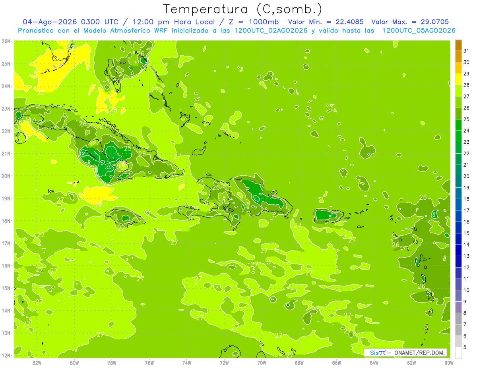Click the 70W longitude axis label

[262, 362]
